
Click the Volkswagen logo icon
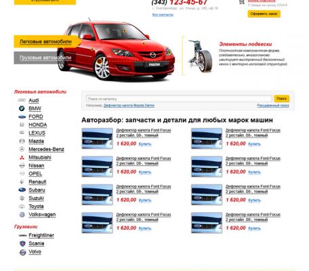[22, 215]
